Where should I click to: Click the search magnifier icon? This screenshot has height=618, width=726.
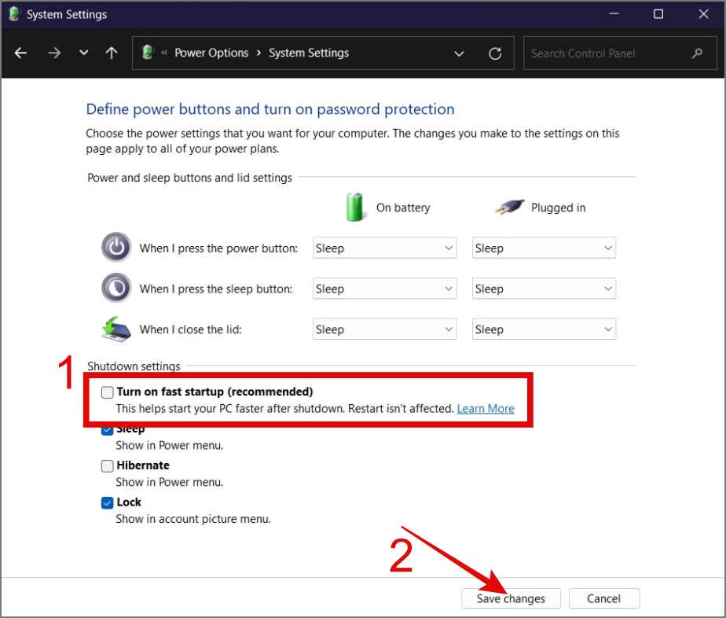697,53
